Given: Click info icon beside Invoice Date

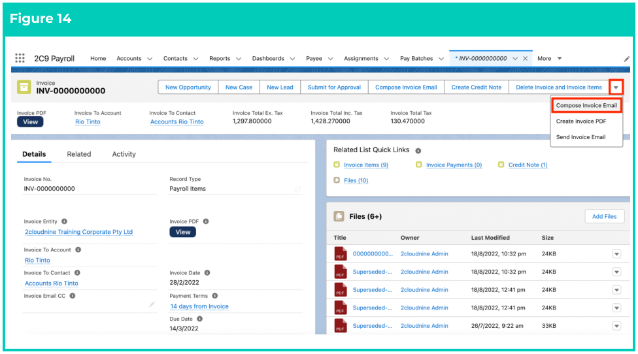Looking at the screenshot, I should pyautogui.click(x=207, y=273).
